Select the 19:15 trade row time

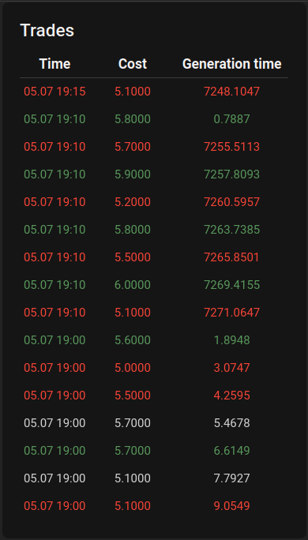[x=54, y=92]
